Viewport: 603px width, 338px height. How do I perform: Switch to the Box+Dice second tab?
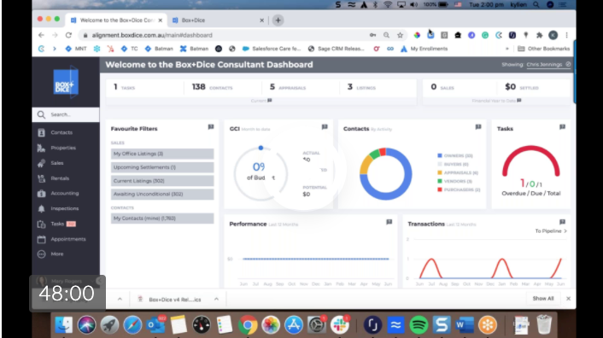[x=217, y=20]
